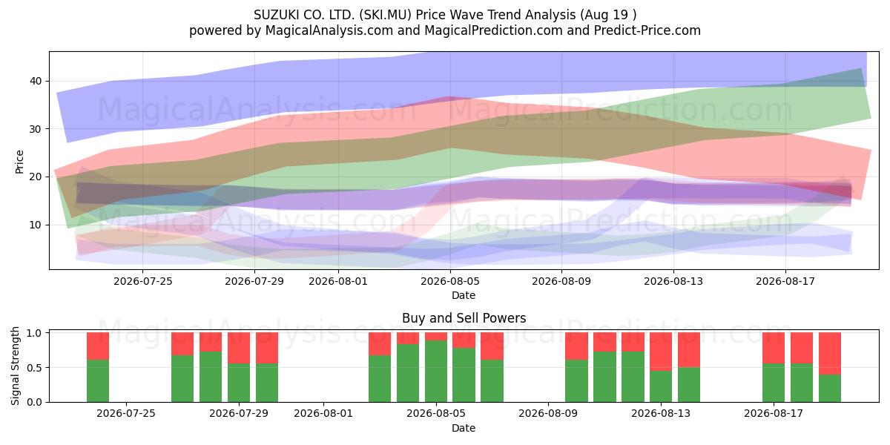Click the green buy bar above 2026-07-29
Viewport: 890px width, 445px height.
point(239,383)
